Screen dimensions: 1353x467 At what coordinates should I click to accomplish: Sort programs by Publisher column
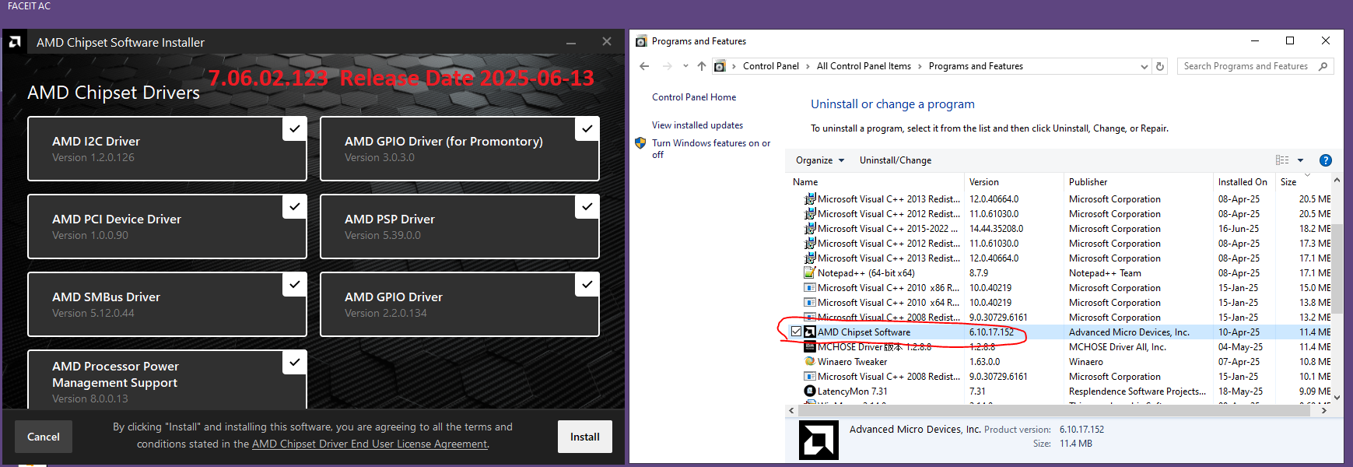coord(1138,182)
